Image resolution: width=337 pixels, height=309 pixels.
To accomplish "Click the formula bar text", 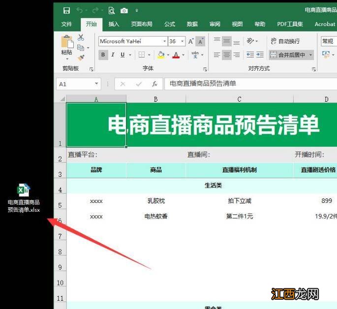I will 203,84.
